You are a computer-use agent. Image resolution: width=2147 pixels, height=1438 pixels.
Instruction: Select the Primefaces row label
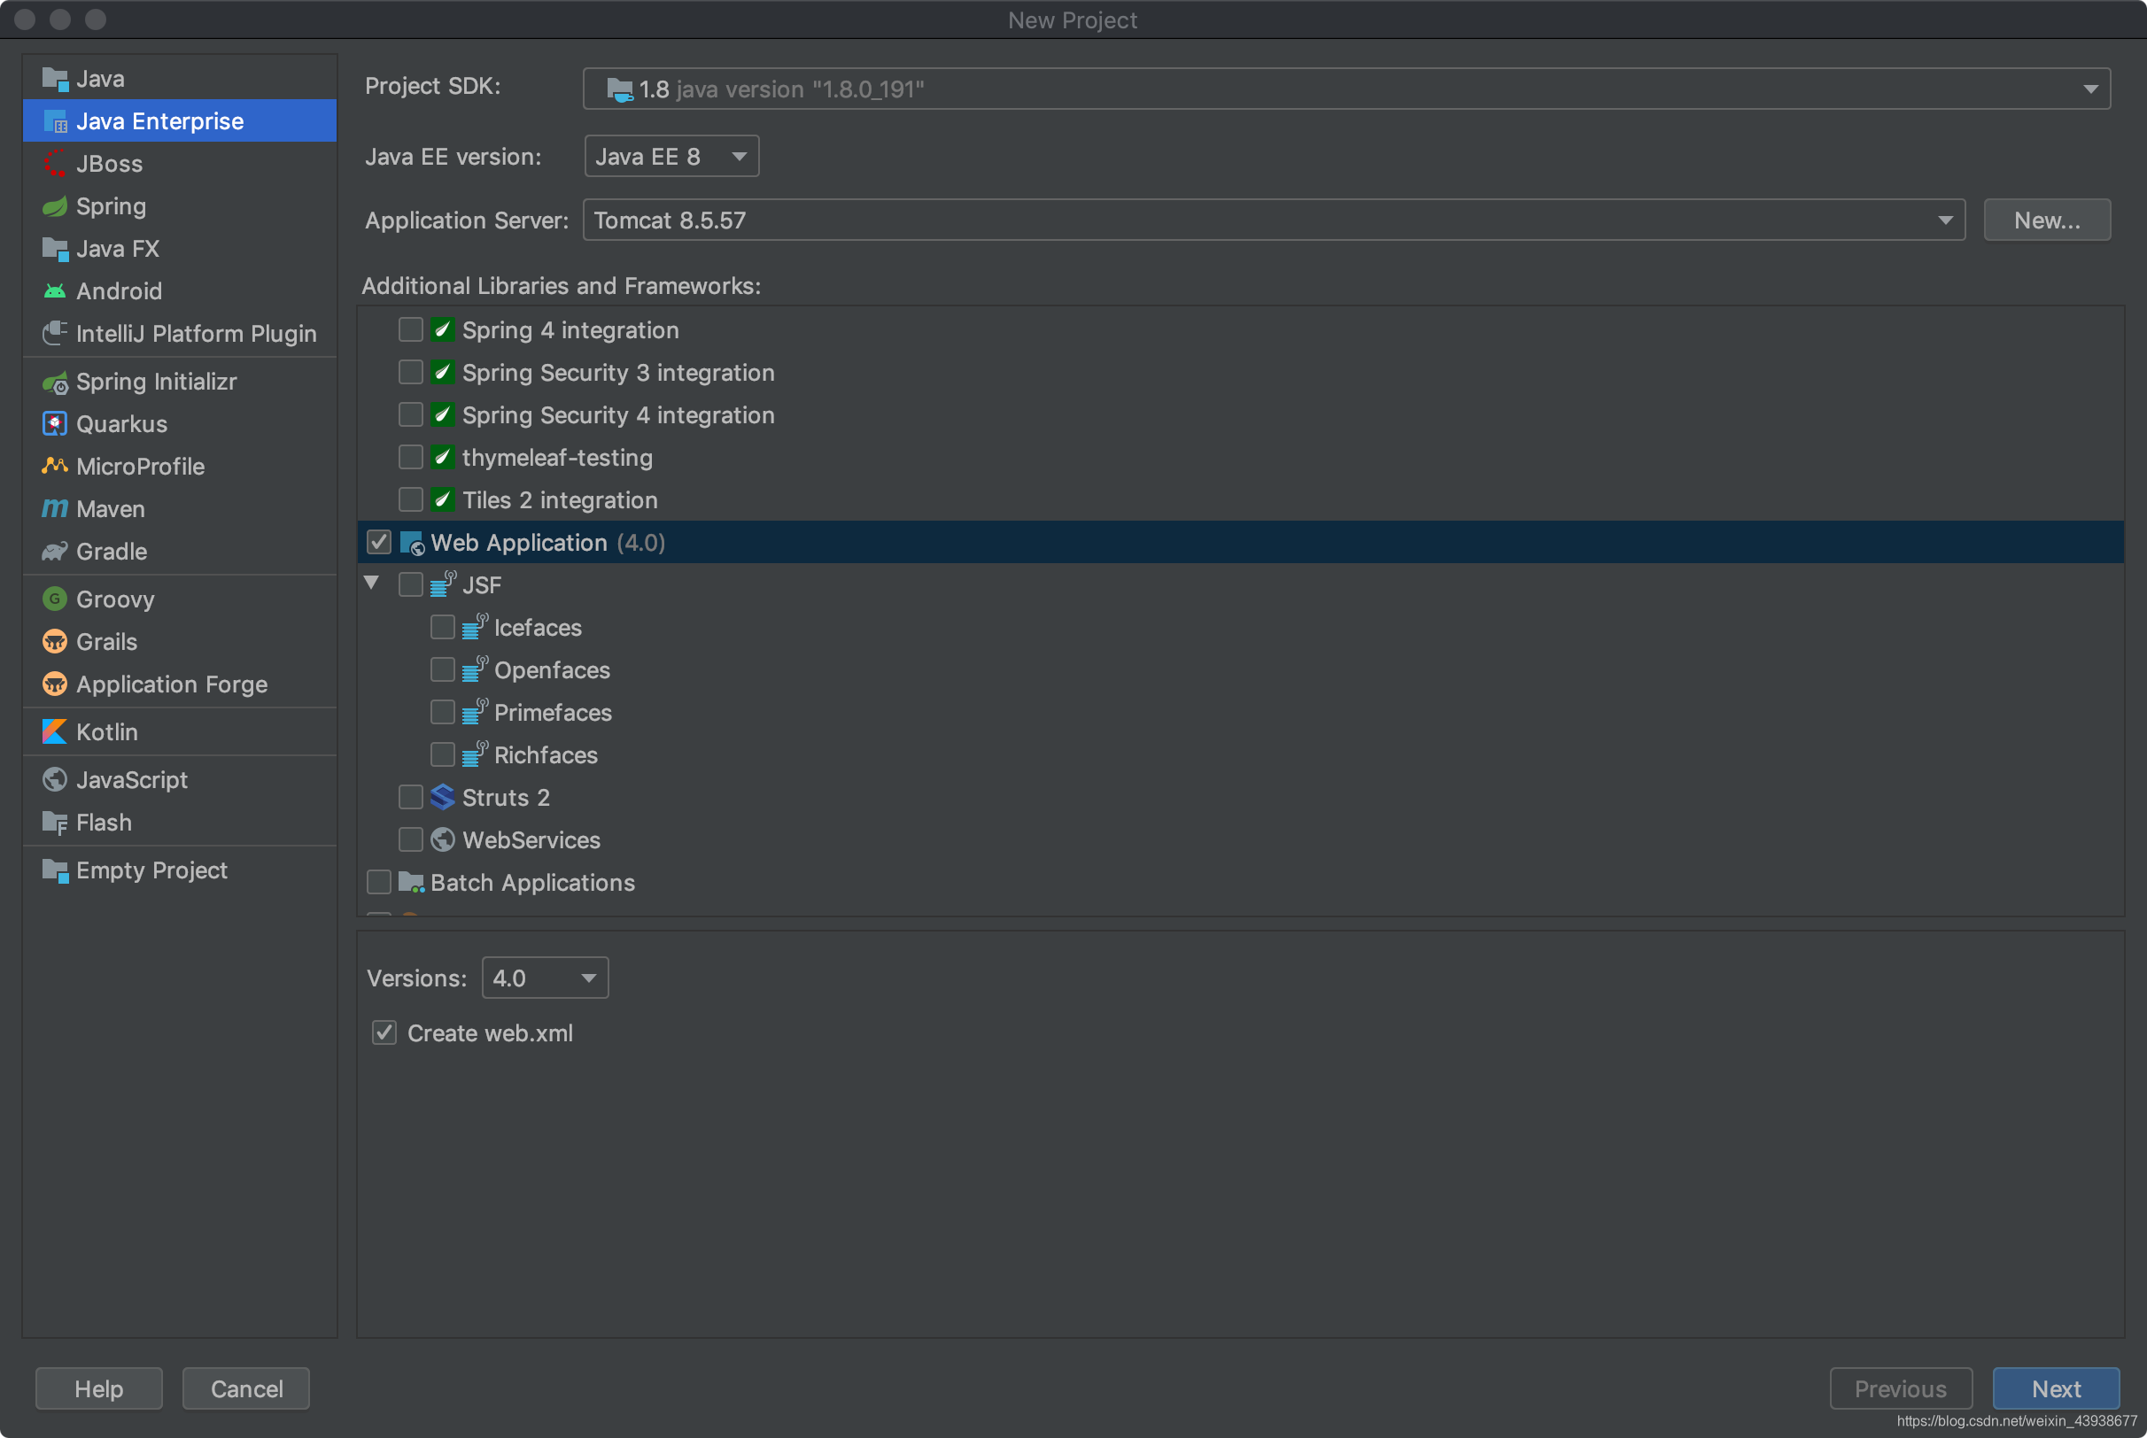[x=553, y=714]
